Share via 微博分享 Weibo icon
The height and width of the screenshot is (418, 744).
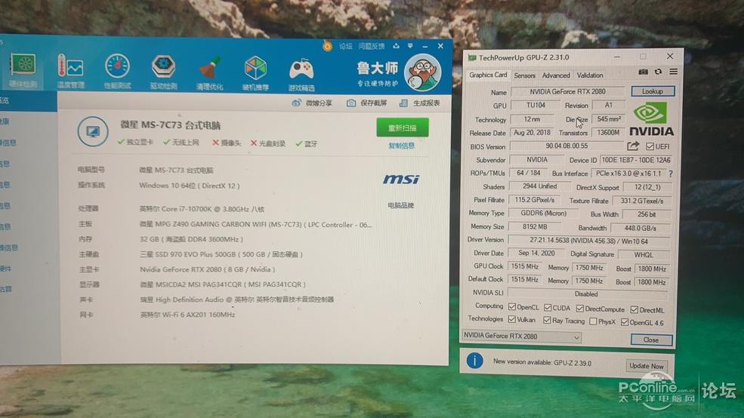point(312,103)
